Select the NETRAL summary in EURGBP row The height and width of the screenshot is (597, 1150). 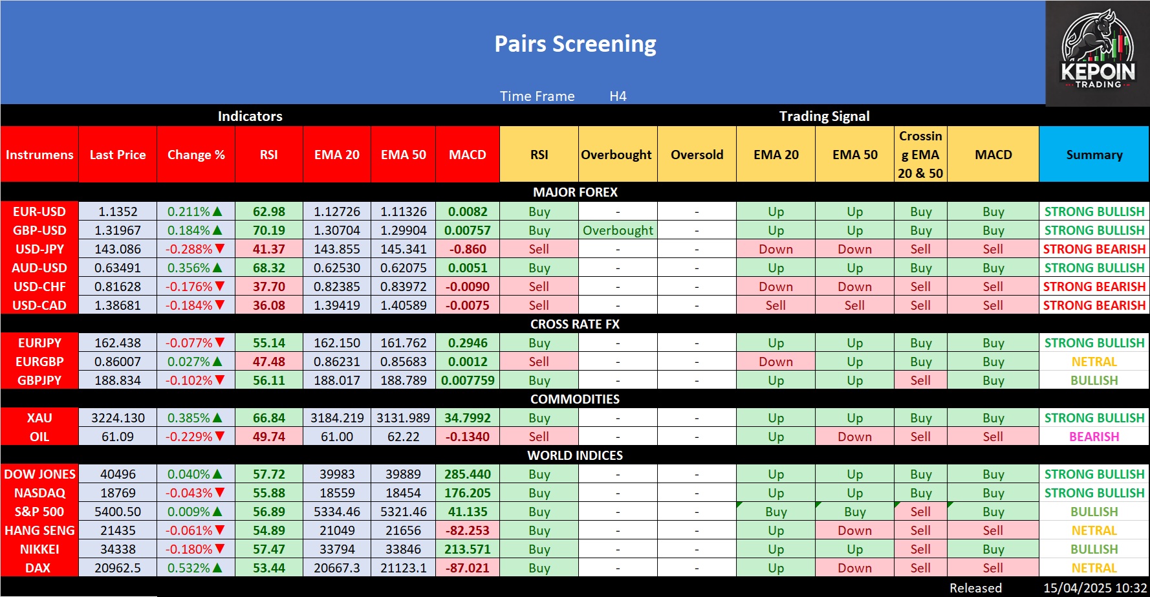[1094, 362]
